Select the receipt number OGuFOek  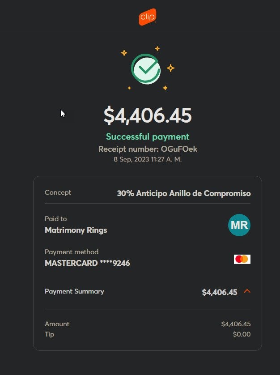pos(179,149)
